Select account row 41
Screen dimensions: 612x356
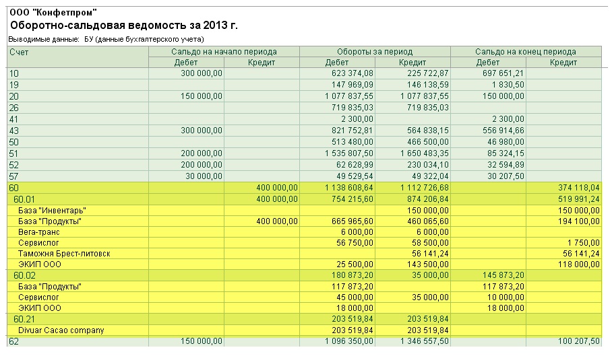click(x=305, y=119)
